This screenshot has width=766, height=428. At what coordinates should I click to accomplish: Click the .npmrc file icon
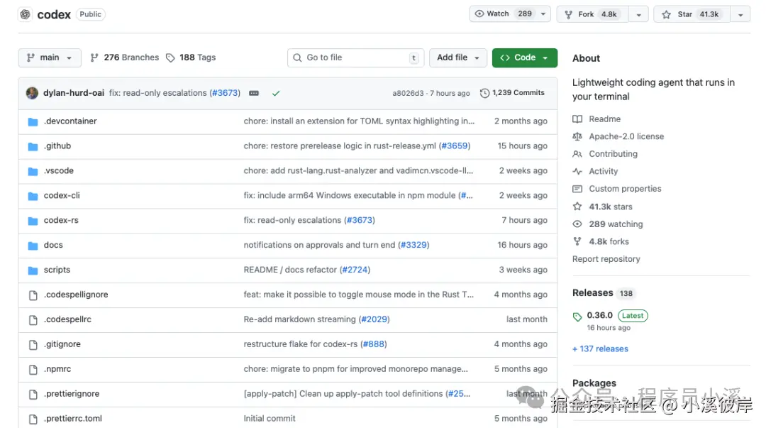[33, 369]
